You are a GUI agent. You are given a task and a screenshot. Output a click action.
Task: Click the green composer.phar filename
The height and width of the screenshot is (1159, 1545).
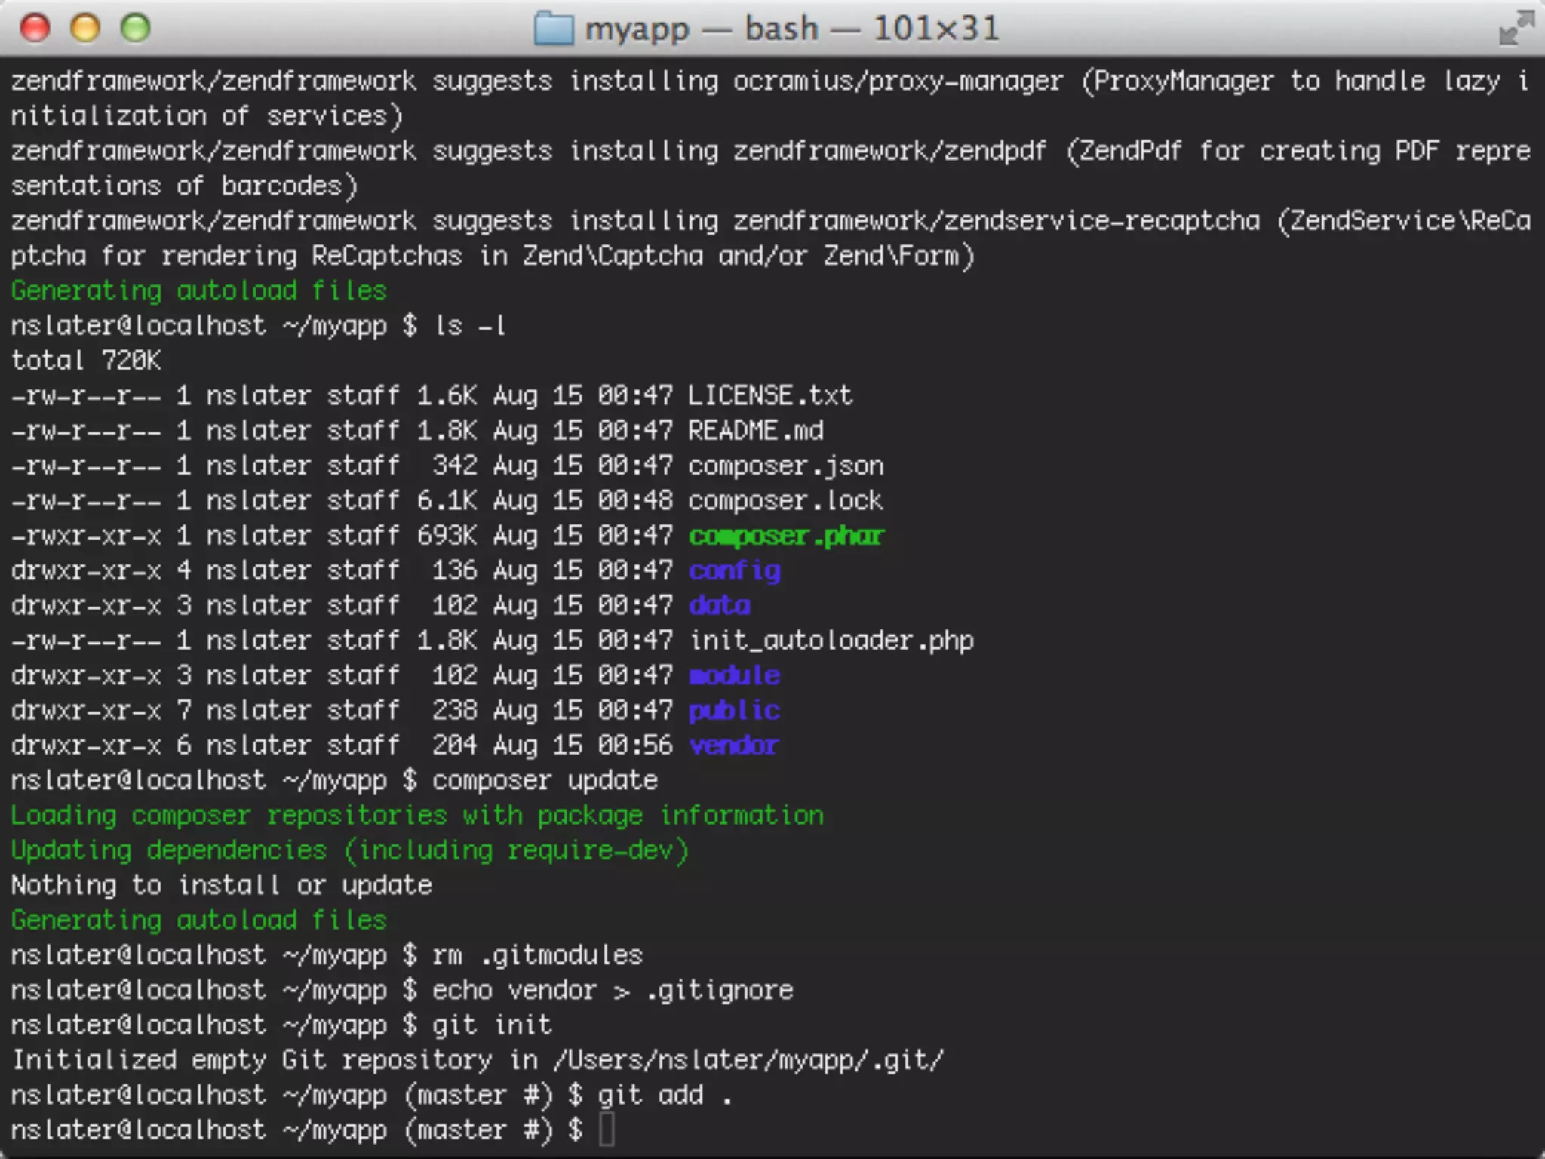pyautogui.click(x=785, y=536)
